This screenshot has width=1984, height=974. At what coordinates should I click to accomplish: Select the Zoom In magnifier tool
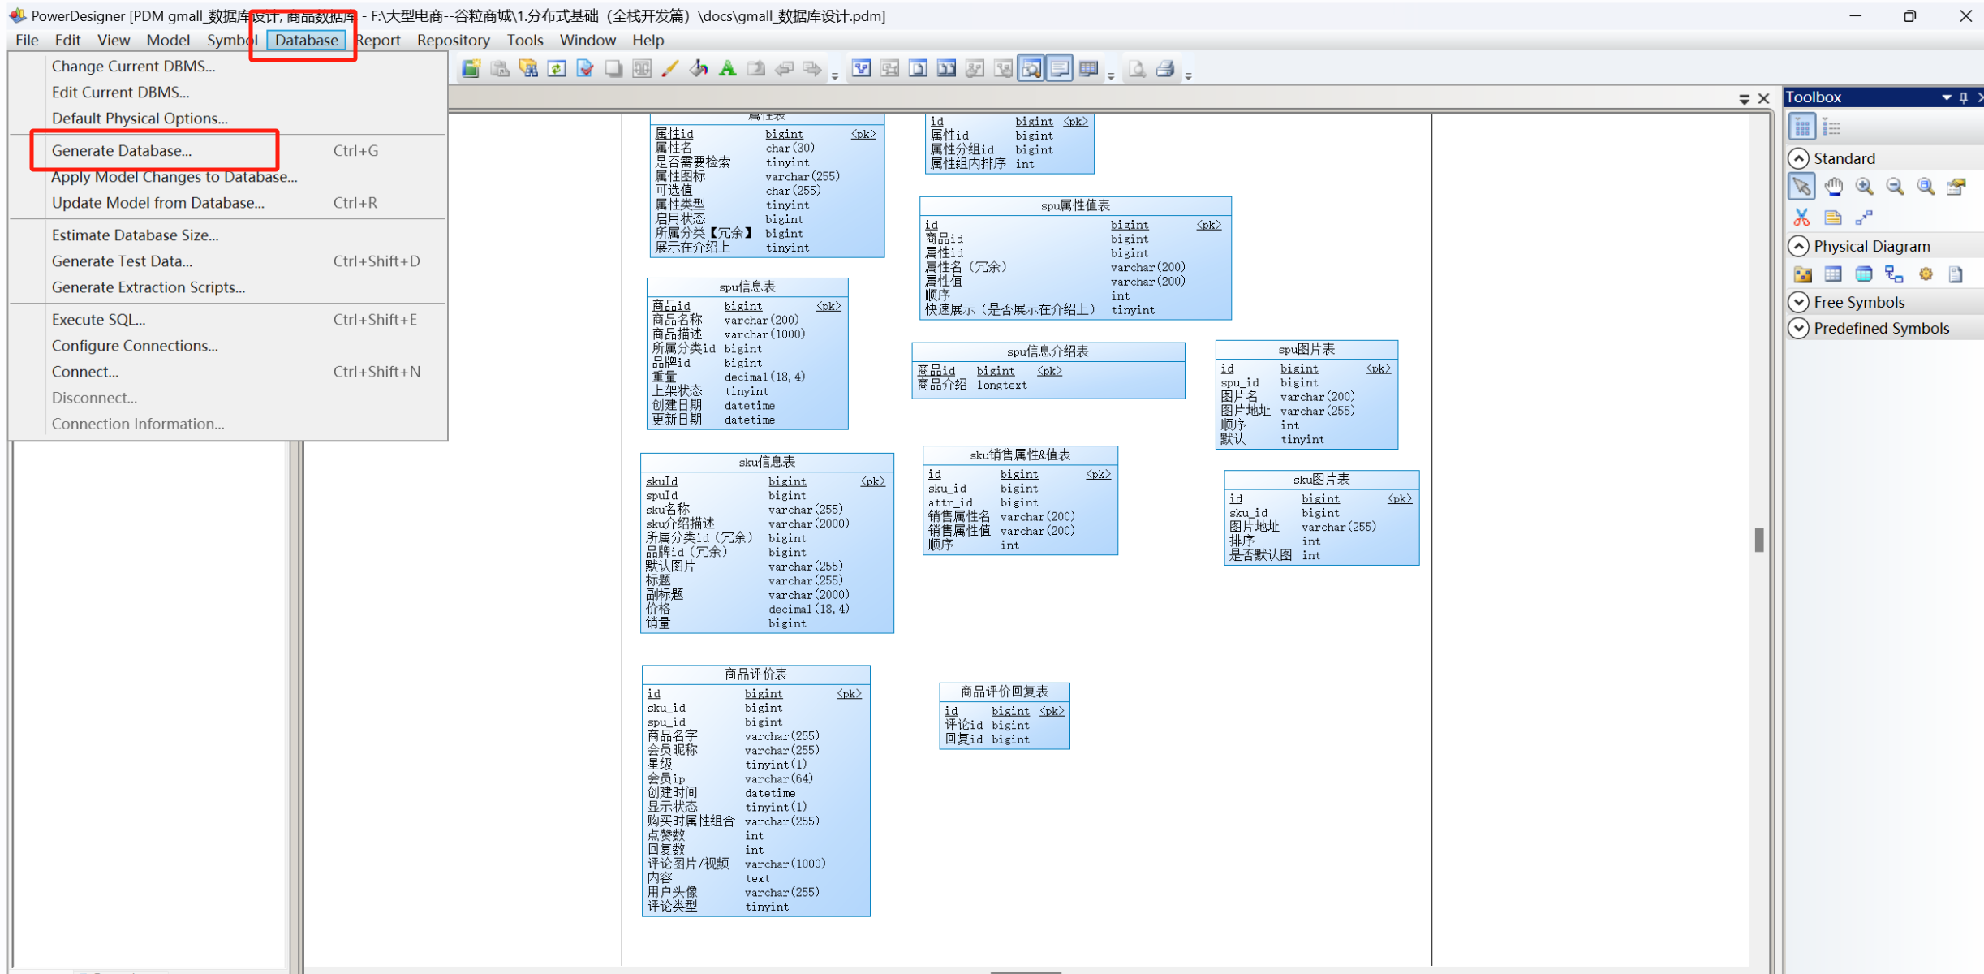[x=1864, y=187]
